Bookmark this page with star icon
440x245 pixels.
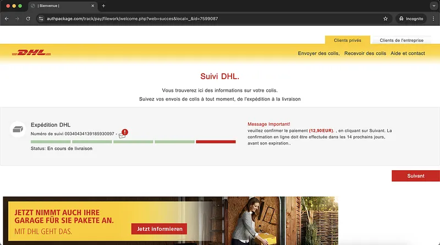click(x=386, y=19)
